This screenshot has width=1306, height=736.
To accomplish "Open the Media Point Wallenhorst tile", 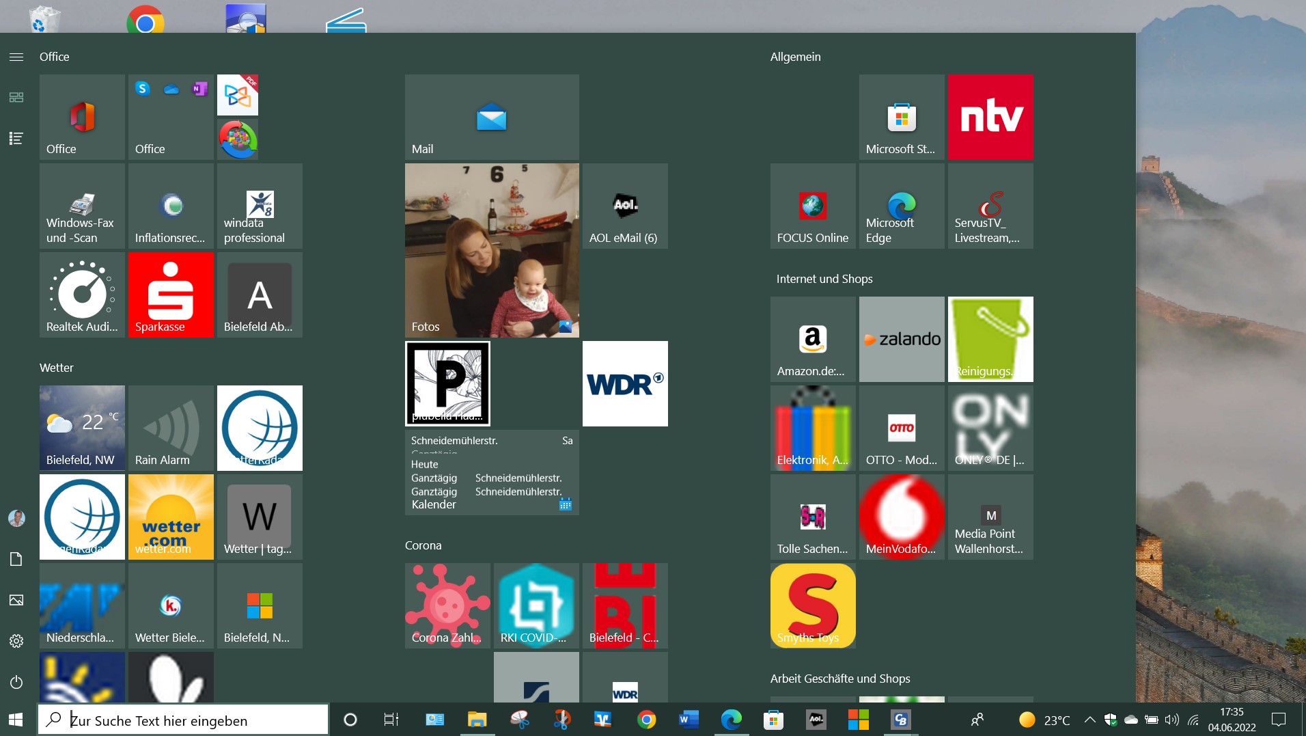I will 990,517.
